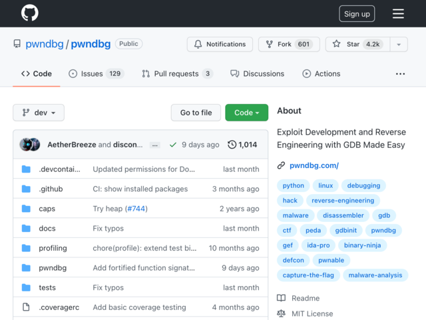426x320 pixels.
Task: Click the .devcontainer folder icon
Action: pos(26,169)
